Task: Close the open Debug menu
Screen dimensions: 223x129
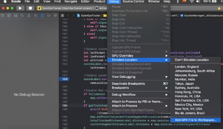Action: tap(114, 2)
